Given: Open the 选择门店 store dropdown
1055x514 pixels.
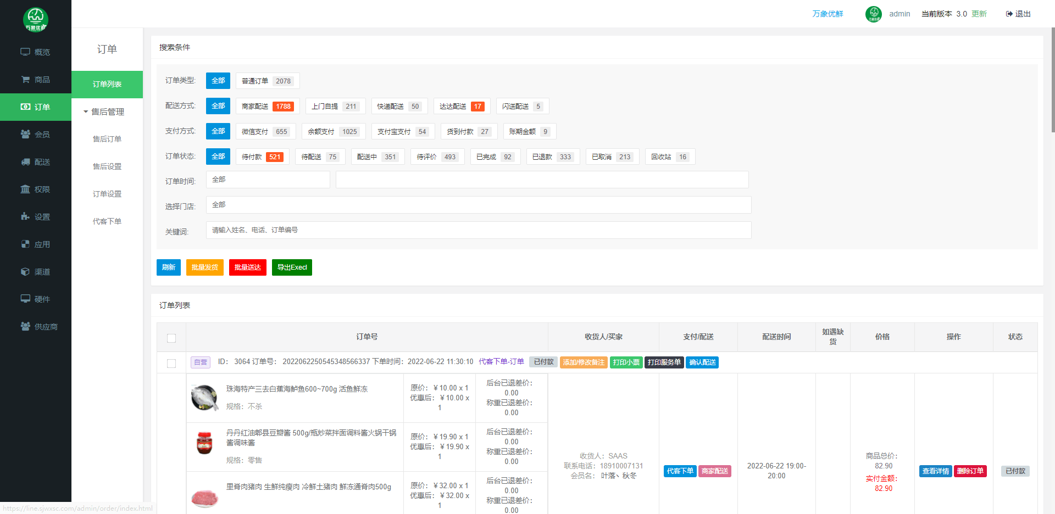Looking at the screenshot, I should point(478,205).
